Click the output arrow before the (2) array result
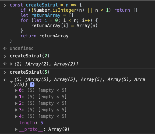This screenshot has width=155, height=134. pyautogui.click(x=5, y=64)
